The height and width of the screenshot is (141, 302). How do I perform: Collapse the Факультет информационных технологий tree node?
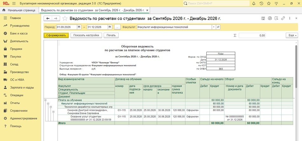point(48,104)
